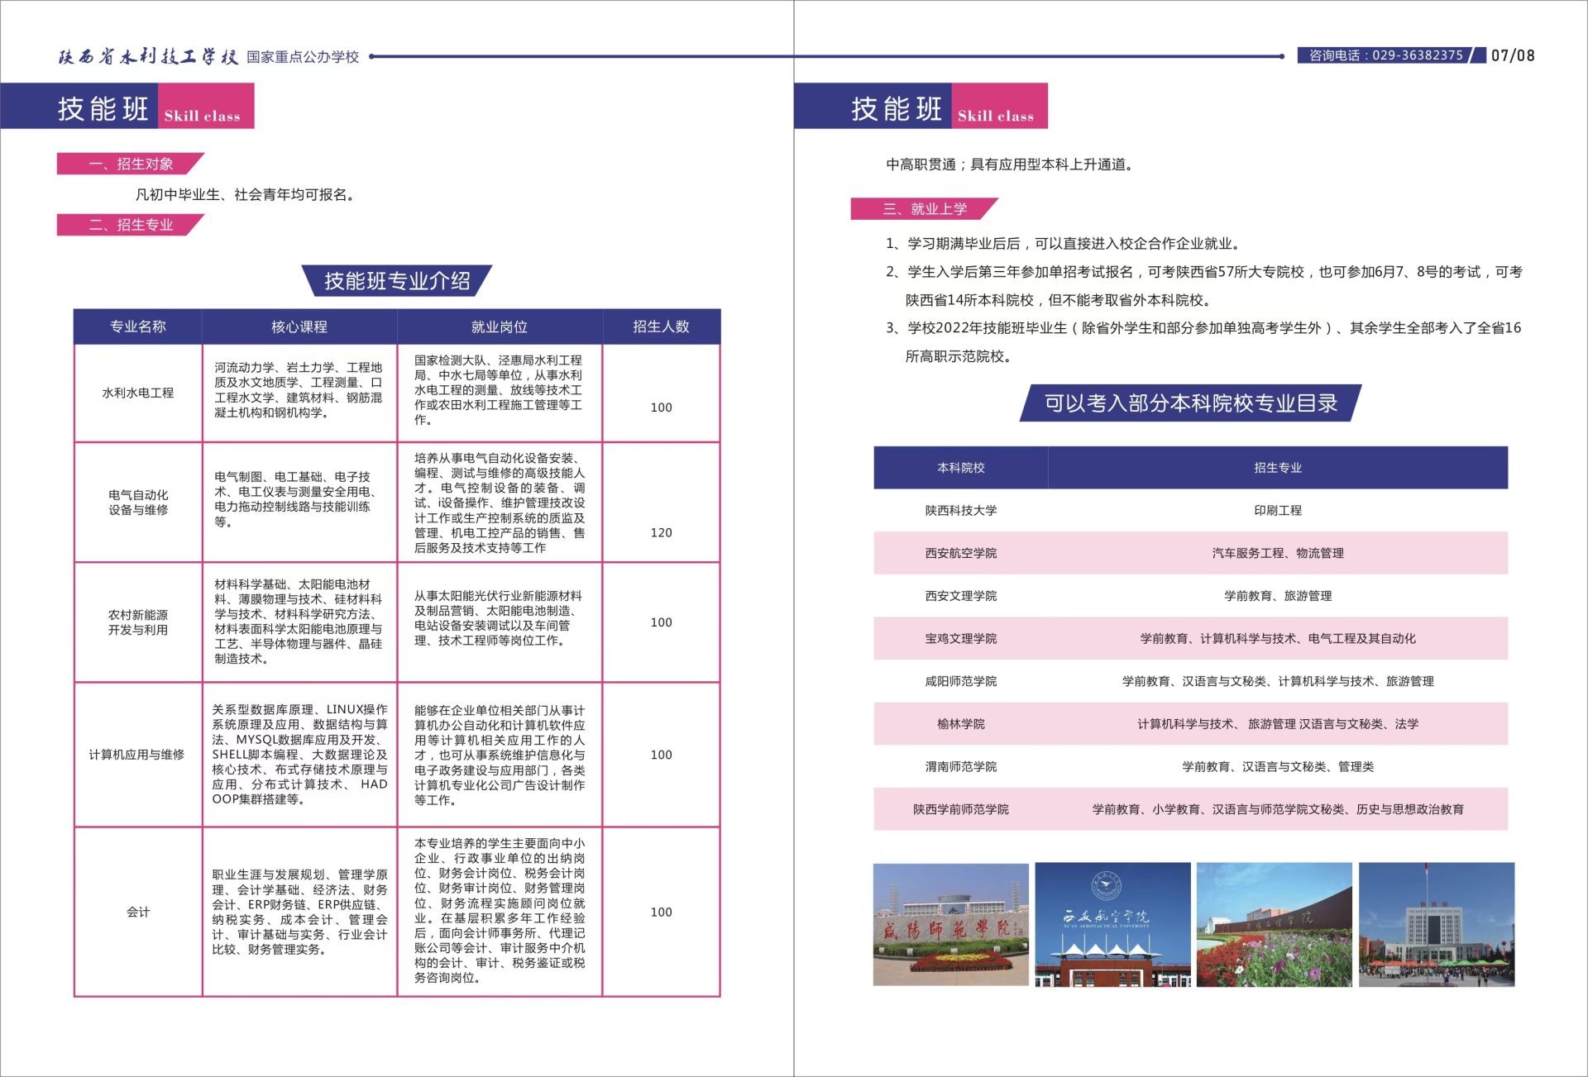The height and width of the screenshot is (1077, 1588).
Task: Click the 陕西省水利技工学校 calligraphy name
Action: point(148,56)
